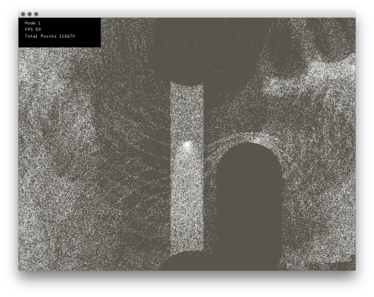Click the bright glowing spot on the pillar
Viewport: 374px width, 297px height.
187,145
